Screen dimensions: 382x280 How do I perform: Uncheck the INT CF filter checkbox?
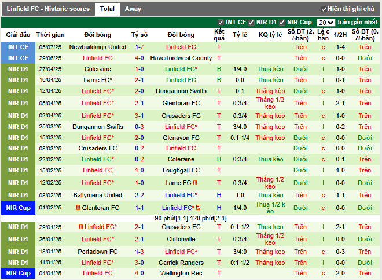point(221,23)
